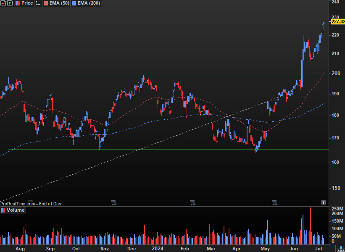Click the Nov label on time axis
The width and height of the screenshot is (345, 252).
105,249
